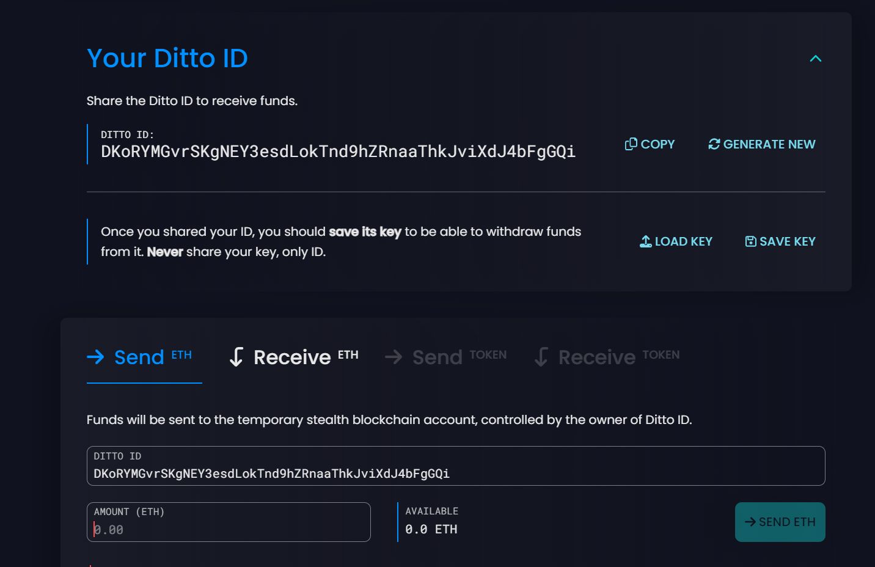The image size is (875, 567).
Task: Click the bold "save its key" text
Action: [365, 232]
